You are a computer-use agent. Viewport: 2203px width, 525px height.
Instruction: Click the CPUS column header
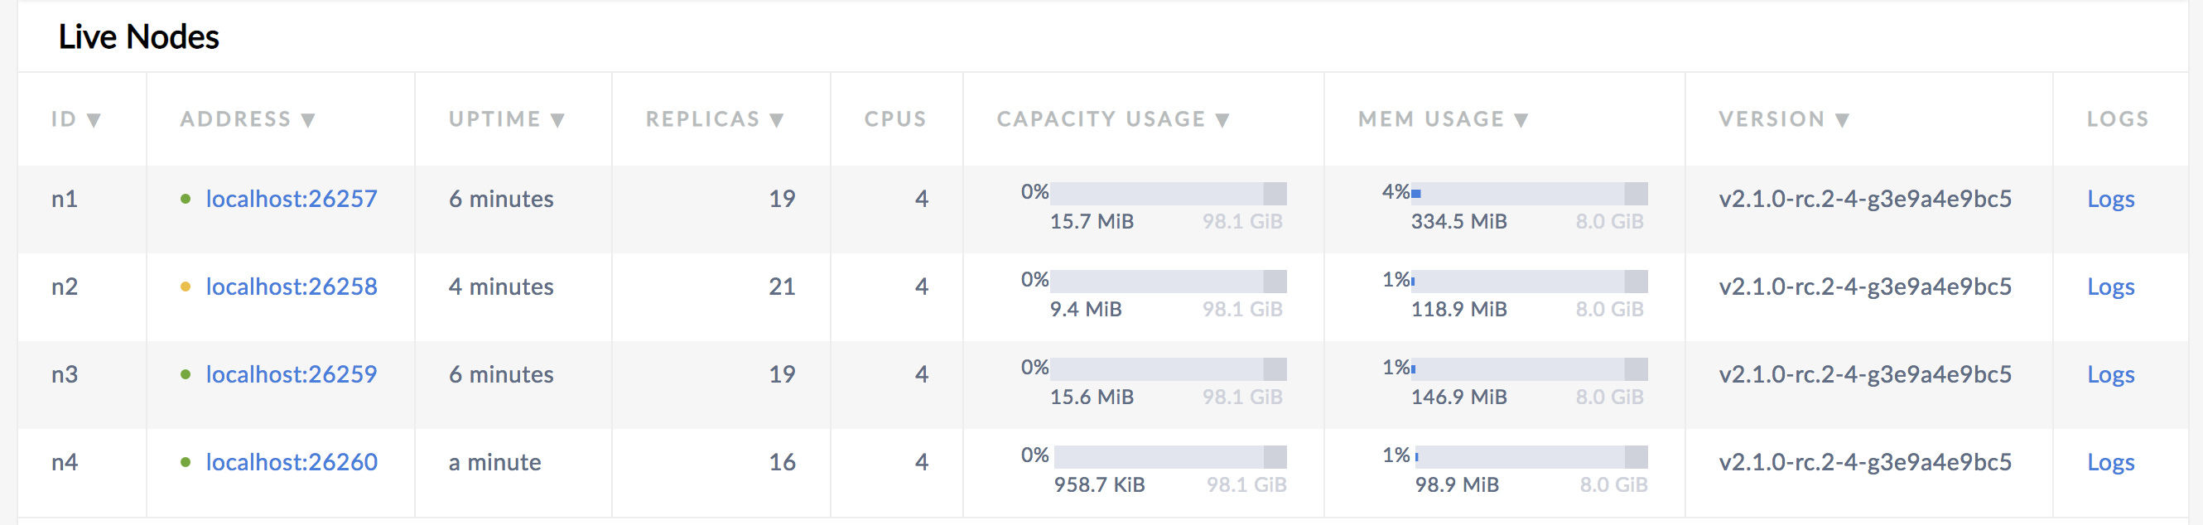coord(894,120)
